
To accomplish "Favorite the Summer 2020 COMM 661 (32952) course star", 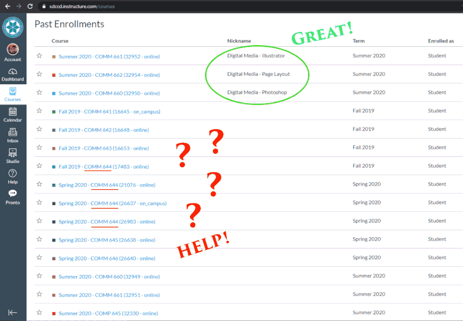I will click(x=39, y=56).
